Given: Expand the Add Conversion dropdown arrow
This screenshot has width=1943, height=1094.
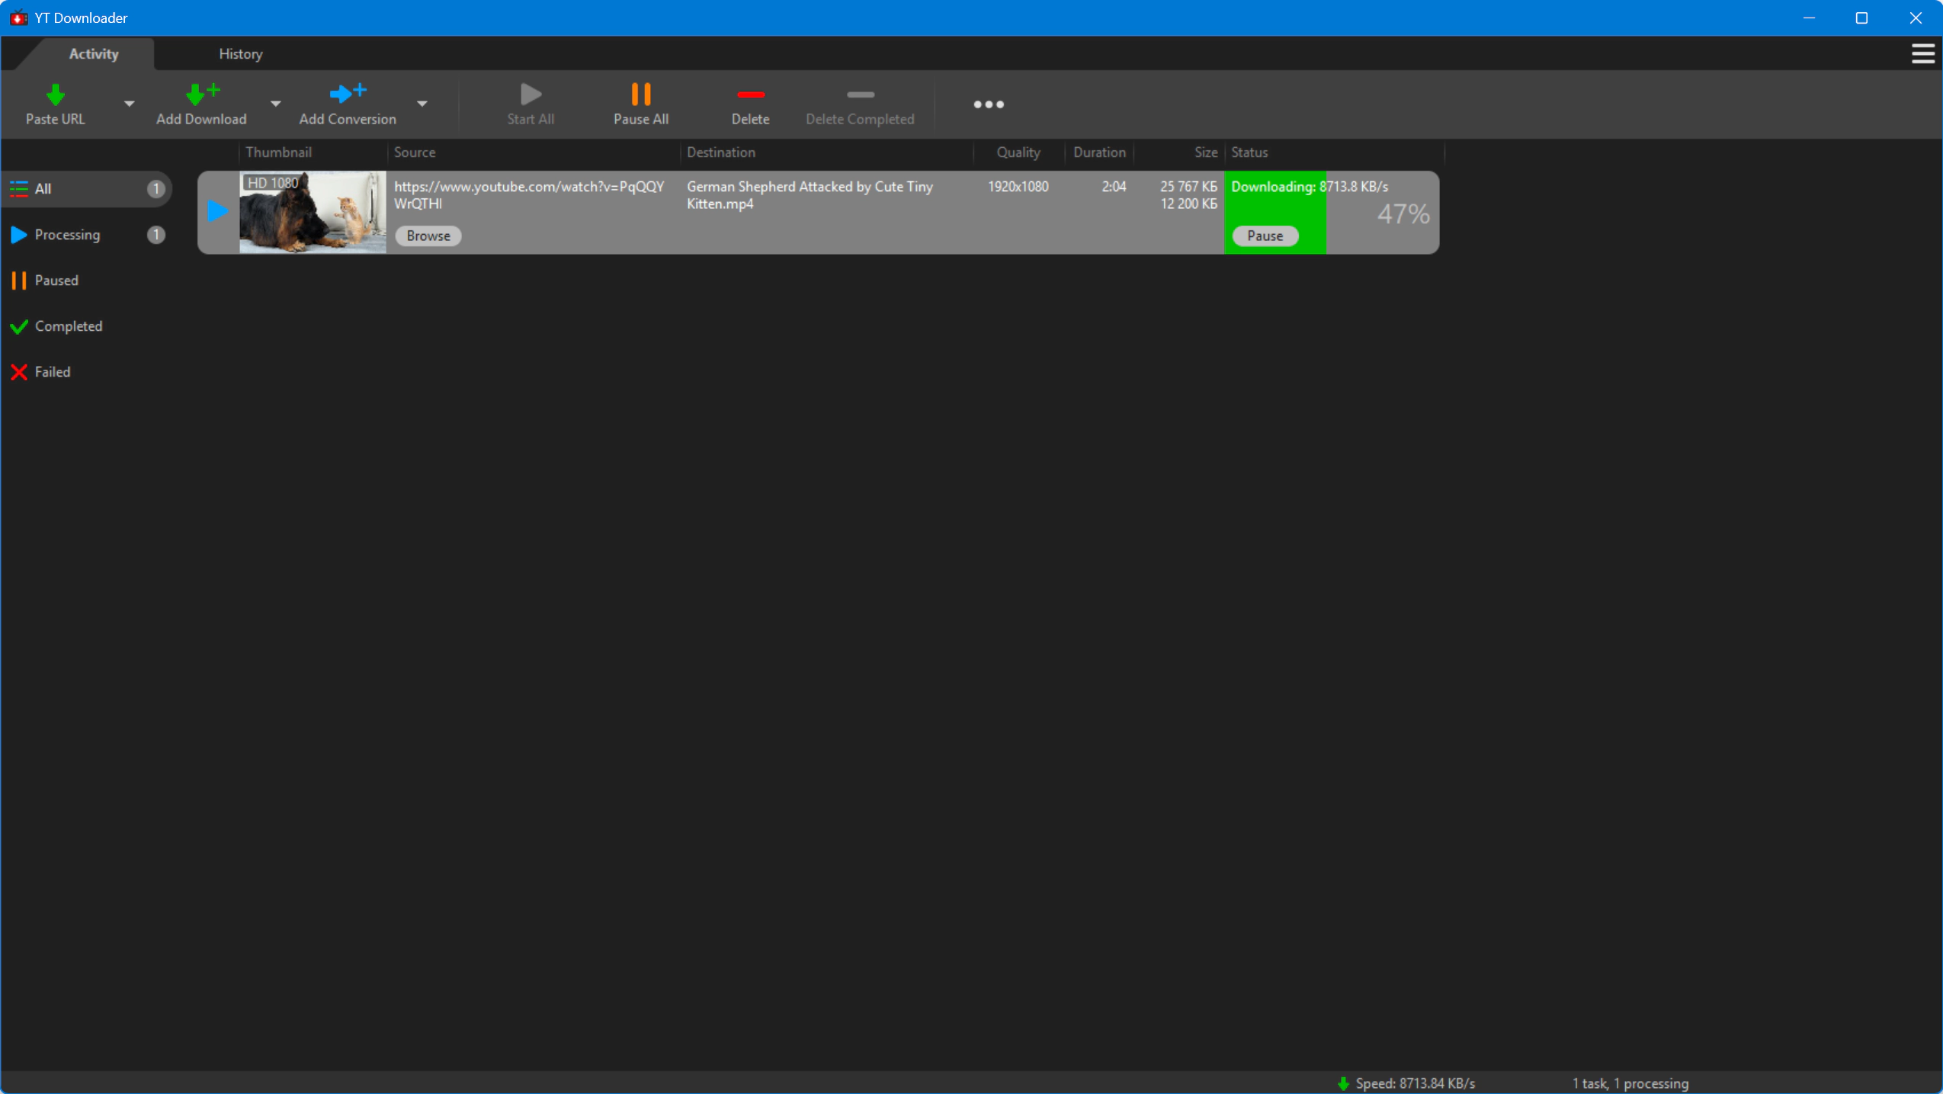Looking at the screenshot, I should (422, 104).
